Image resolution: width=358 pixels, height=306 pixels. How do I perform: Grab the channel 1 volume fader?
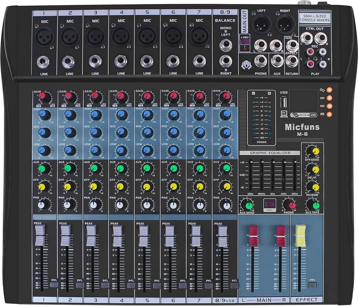[x=40, y=235]
